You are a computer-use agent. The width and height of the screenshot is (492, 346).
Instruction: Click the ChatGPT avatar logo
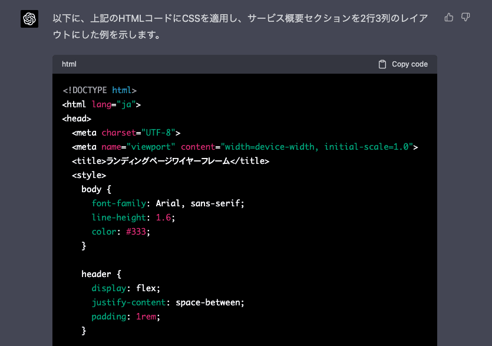(x=29, y=19)
